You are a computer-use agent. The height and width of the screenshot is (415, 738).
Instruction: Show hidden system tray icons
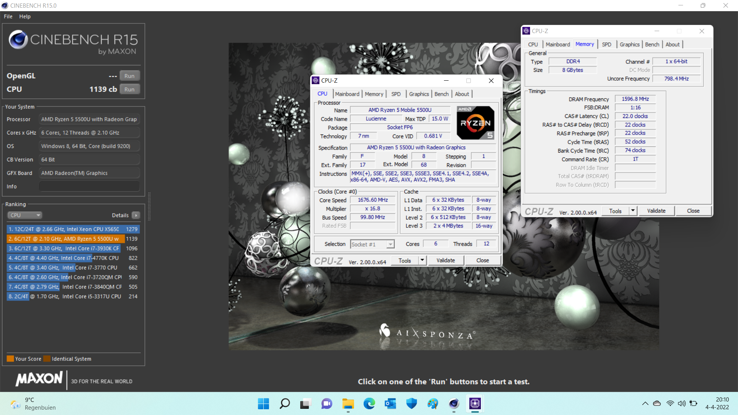click(x=645, y=403)
